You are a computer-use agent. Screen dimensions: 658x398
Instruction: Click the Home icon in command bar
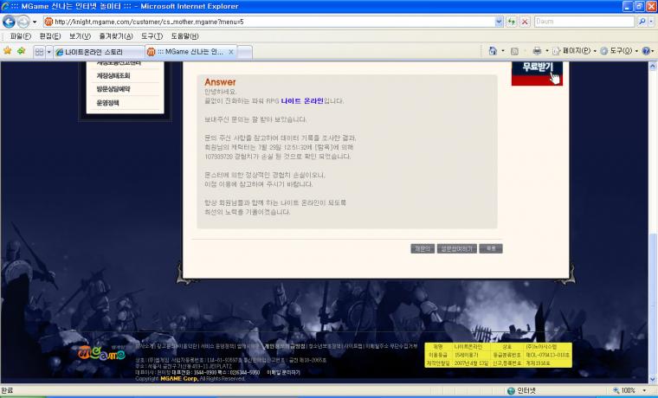point(493,51)
